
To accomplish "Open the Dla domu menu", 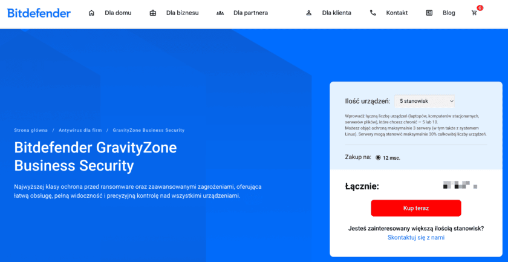I will pyautogui.click(x=118, y=13).
